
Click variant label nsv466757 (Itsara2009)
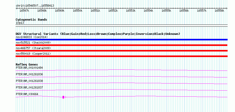pos(33,48)
